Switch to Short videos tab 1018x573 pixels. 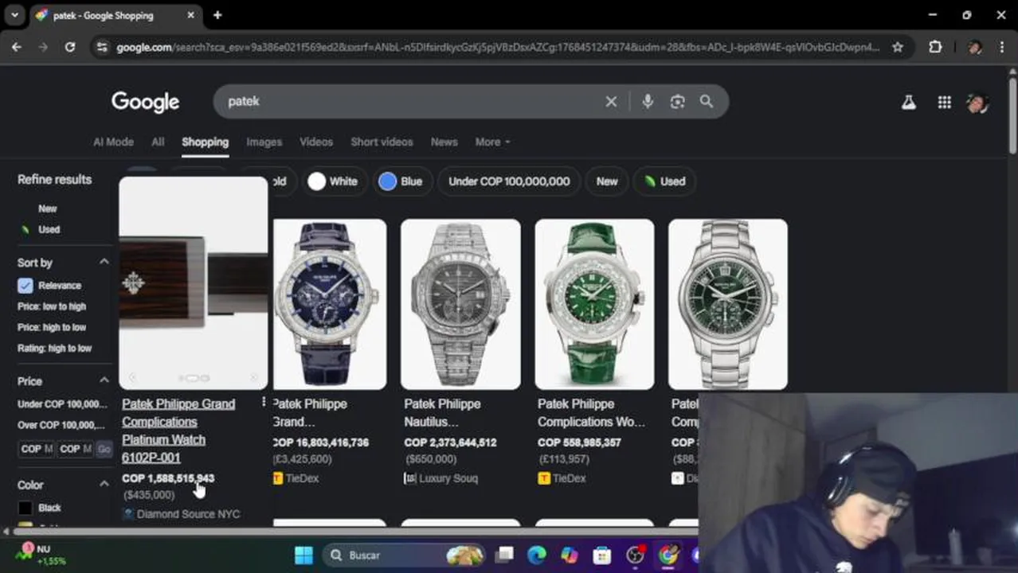[x=382, y=142]
